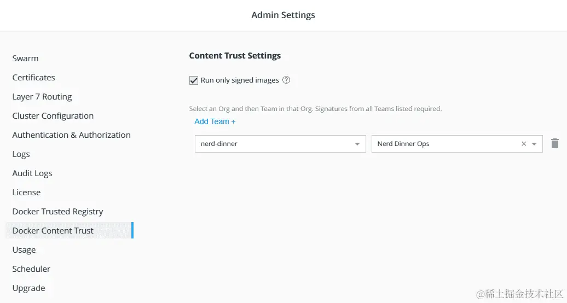Click the help icon beside Run only signed images

point(286,80)
